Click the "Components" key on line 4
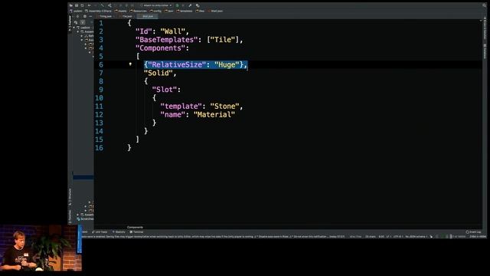490x276 pixels. 161,48
